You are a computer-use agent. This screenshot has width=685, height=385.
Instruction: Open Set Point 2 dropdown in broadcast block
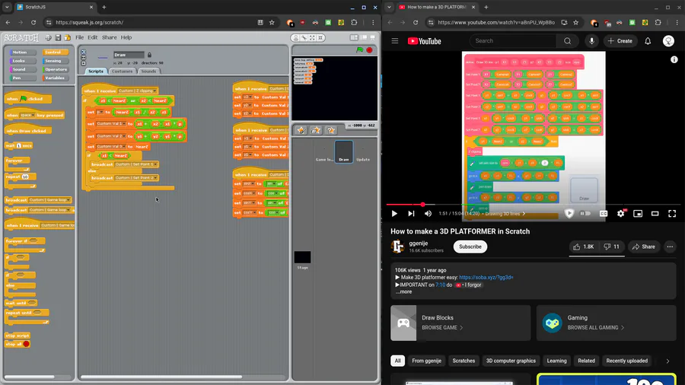pos(136,178)
